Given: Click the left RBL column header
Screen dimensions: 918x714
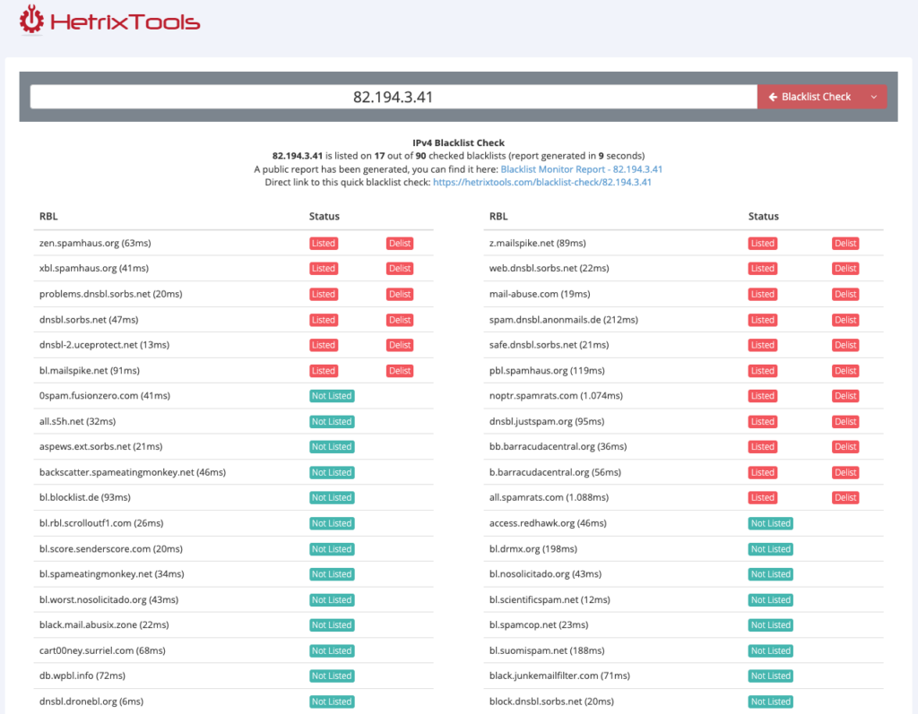Looking at the screenshot, I should click(48, 216).
